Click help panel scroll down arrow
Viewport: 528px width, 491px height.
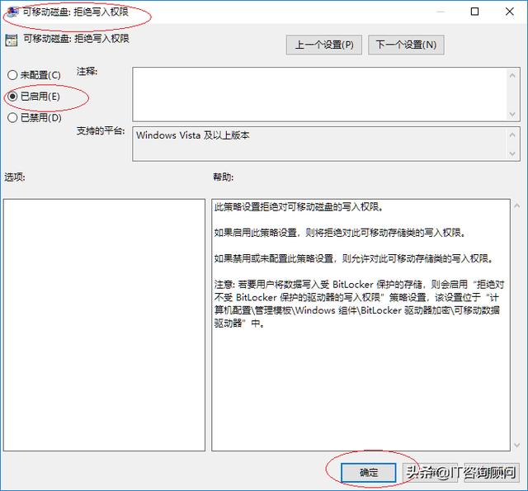click(517, 446)
